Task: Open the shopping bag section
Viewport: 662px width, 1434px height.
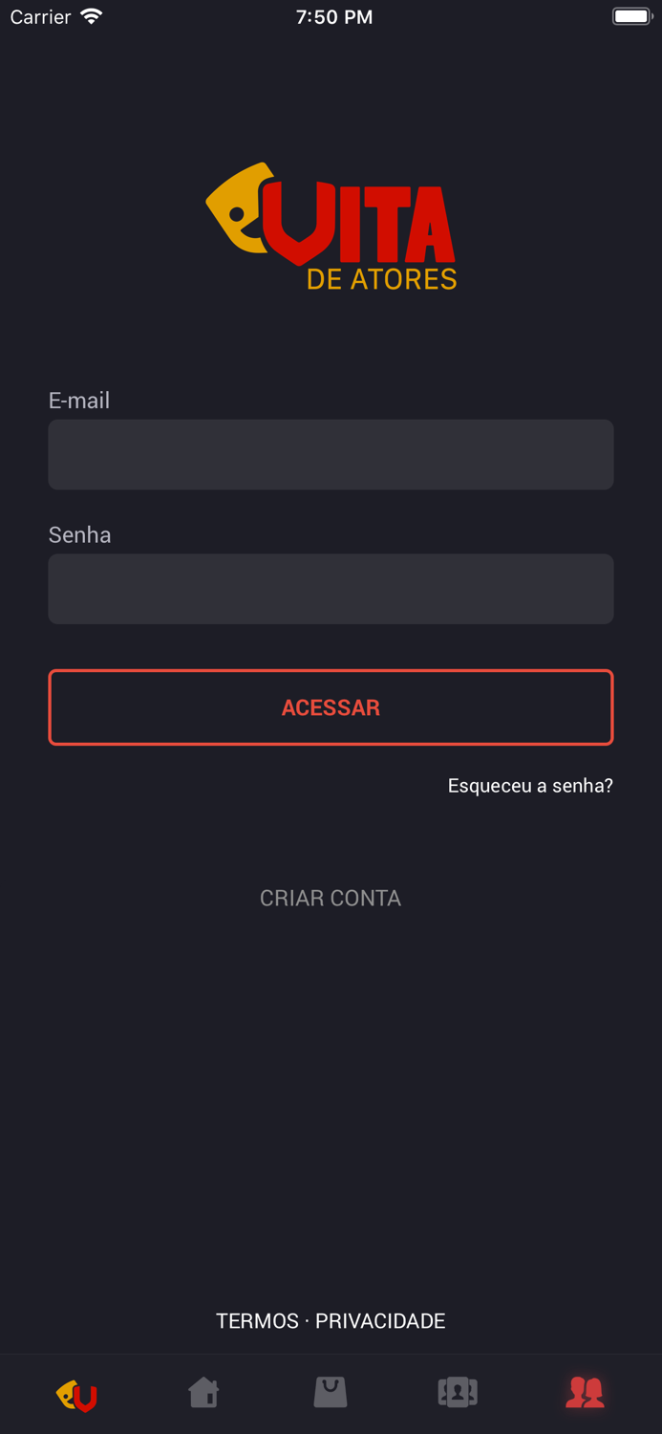Action: 331,1393
